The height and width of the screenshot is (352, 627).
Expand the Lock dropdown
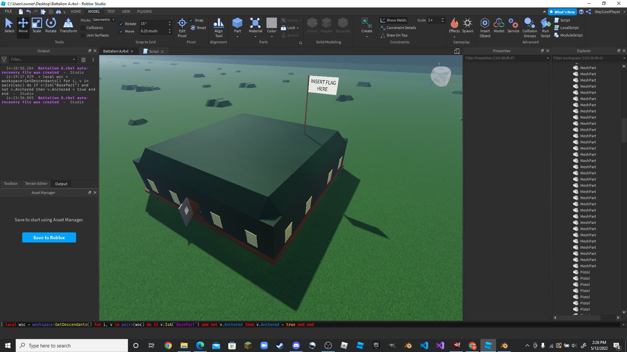297,28
